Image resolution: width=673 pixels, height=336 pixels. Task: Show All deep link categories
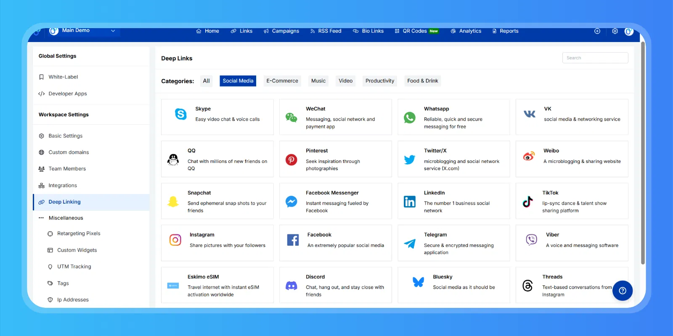coord(206,81)
